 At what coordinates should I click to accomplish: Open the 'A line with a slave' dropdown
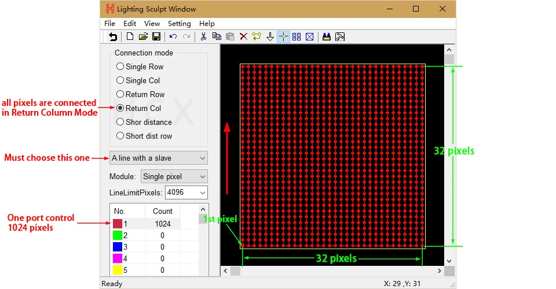(159, 158)
